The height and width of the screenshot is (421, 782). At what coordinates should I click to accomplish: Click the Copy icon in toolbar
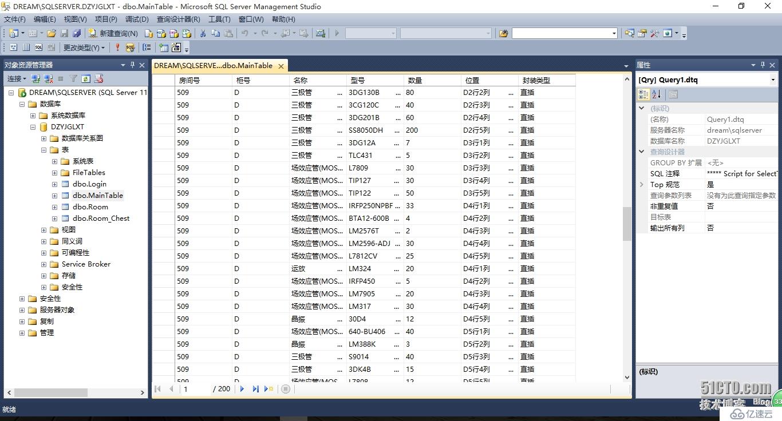(215, 33)
